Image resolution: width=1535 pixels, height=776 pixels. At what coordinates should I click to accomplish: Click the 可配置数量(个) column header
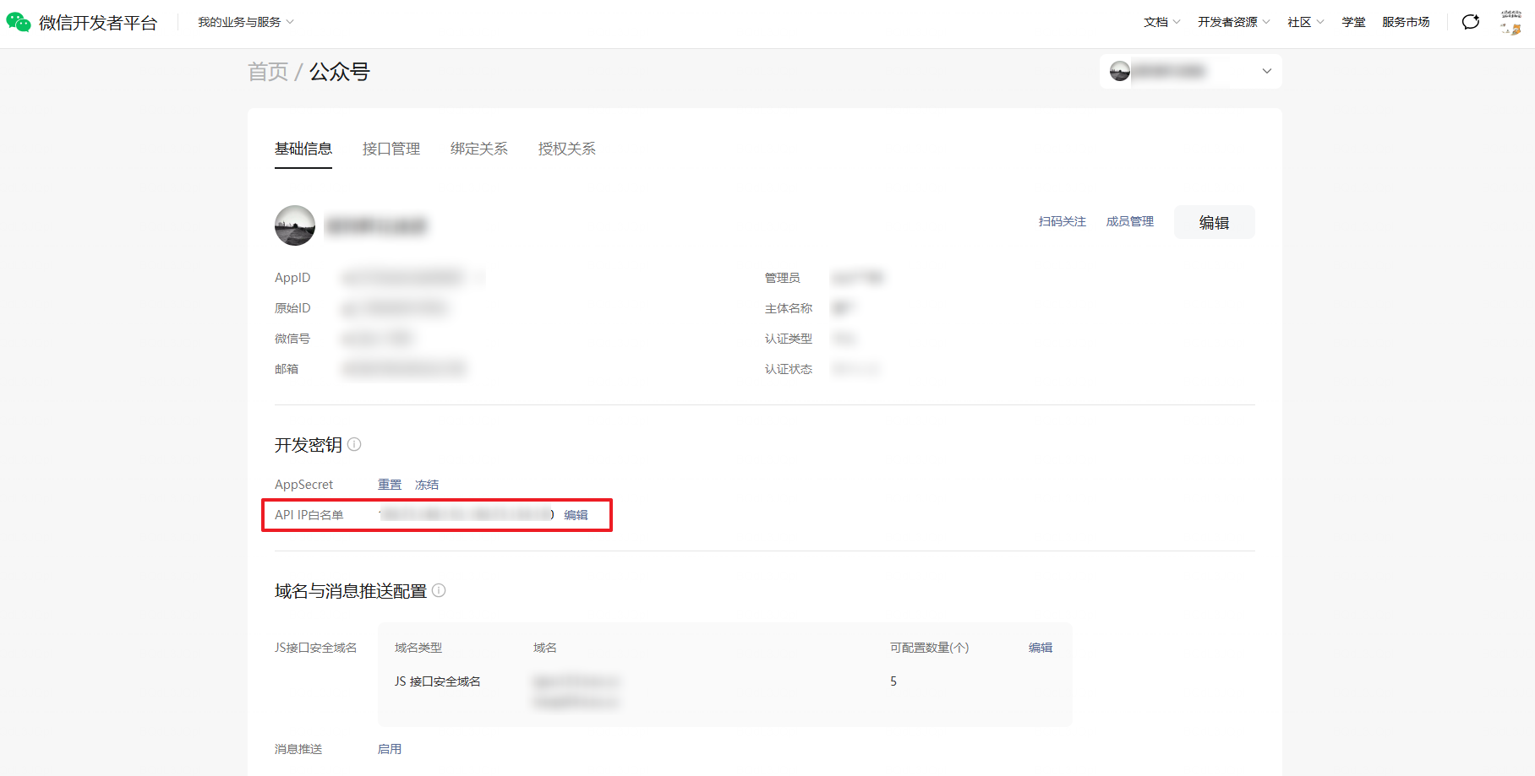930,648
